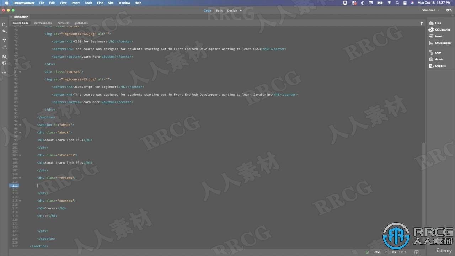Open normalize.css related file
The image size is (455, 256).
(x=43, y=23)
